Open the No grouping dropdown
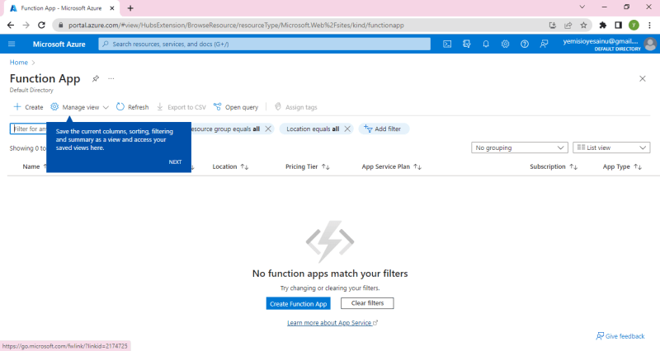660x351 pixels. click(x=520, y=147)
